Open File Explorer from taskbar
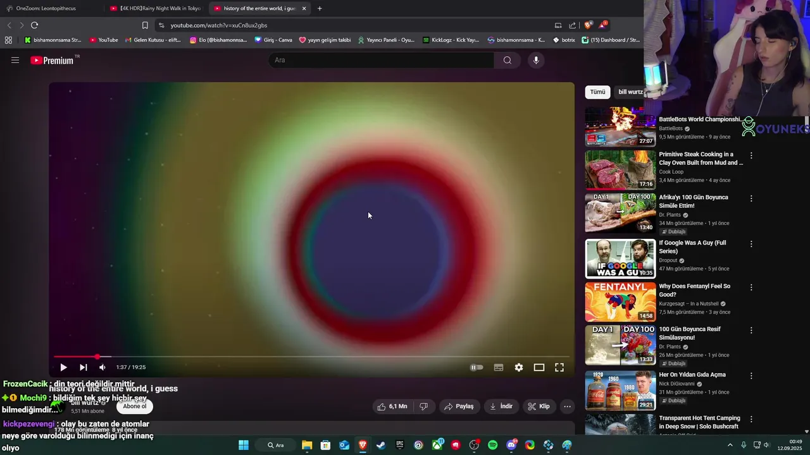Image resolution: width=810 pixels, height=455 pixels. click(x=307, y=445)
